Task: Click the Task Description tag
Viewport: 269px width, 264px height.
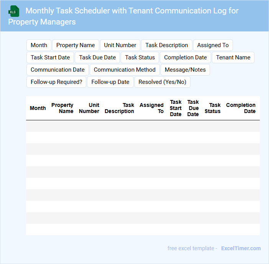Action: tap(167, 45)
